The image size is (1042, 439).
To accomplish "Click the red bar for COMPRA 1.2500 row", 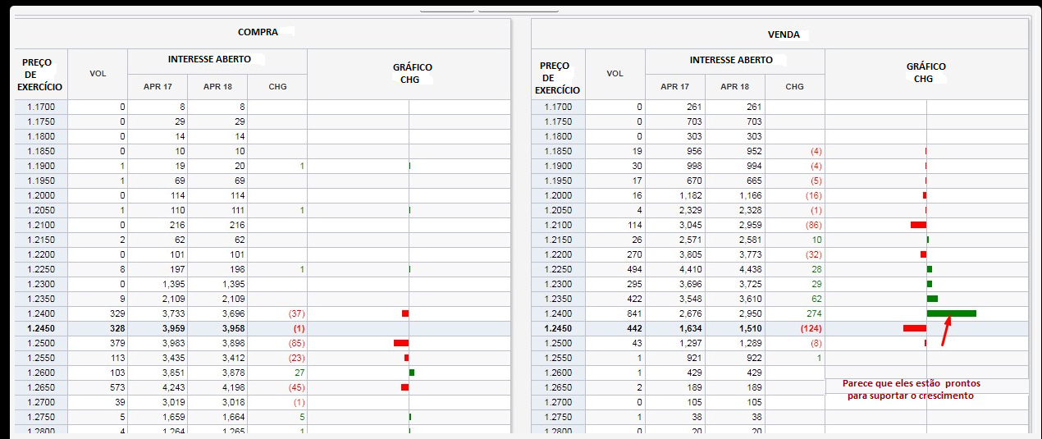I will pos(400,343).
